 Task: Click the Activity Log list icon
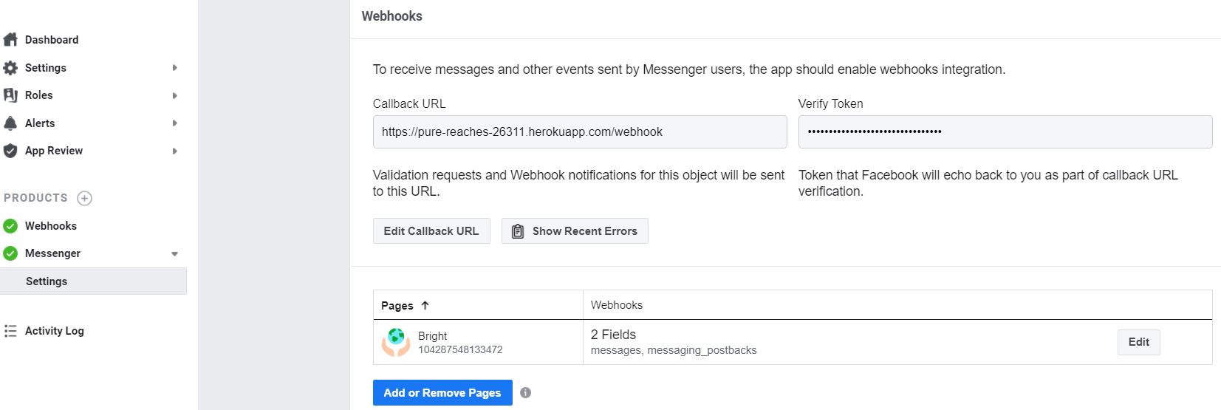pyautogui.click(x=10, y=331)
